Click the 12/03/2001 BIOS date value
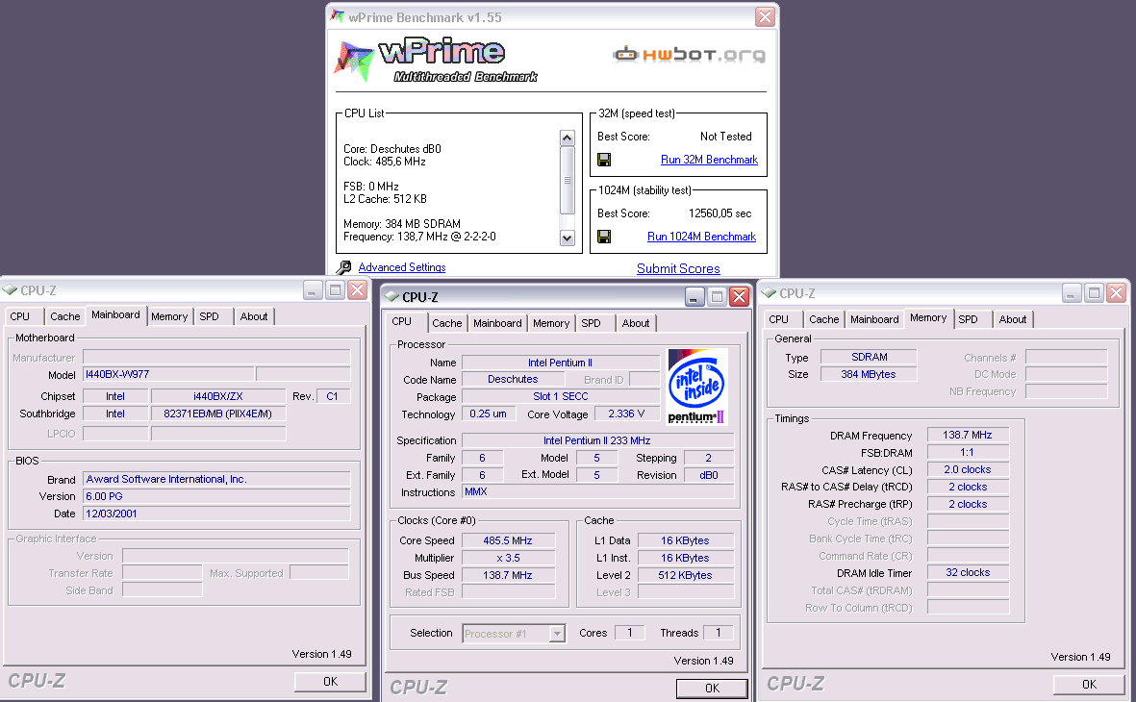 coord(216,514)
